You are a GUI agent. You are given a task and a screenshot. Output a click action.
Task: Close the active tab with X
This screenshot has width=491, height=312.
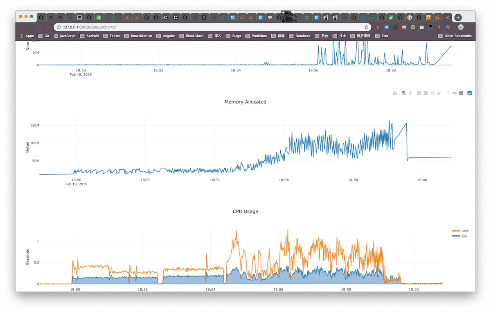[448, 18]
